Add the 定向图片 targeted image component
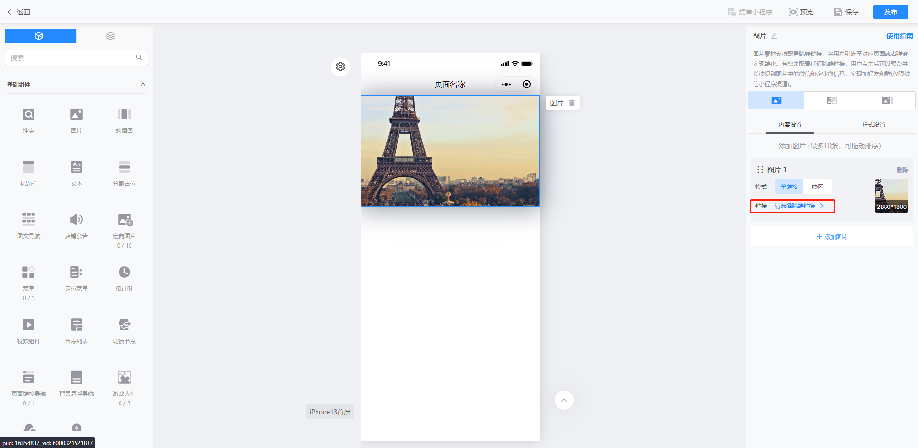Screen dimensions: 918x448 click(x=125, y=219)
